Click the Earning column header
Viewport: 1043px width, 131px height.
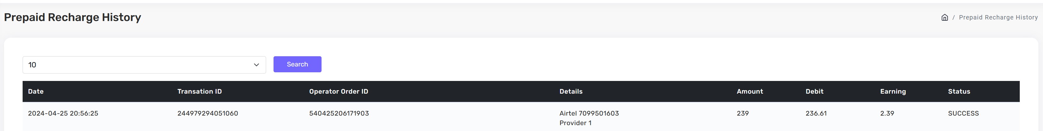(893, 91)
